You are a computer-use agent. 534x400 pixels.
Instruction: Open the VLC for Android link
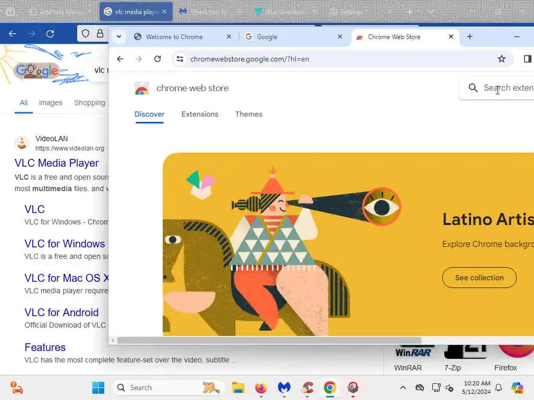pos(62,312)
